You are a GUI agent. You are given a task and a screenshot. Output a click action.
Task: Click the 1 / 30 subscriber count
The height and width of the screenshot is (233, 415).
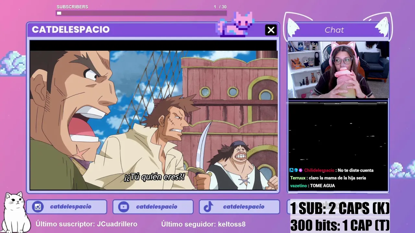coord(220,7)
